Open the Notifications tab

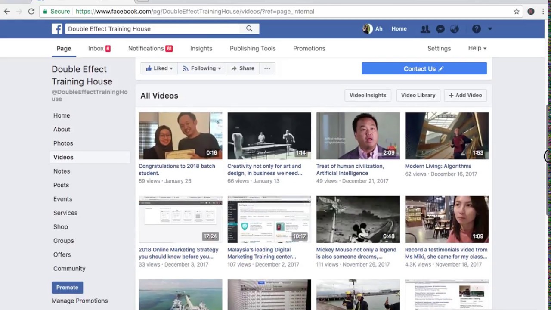150,49
